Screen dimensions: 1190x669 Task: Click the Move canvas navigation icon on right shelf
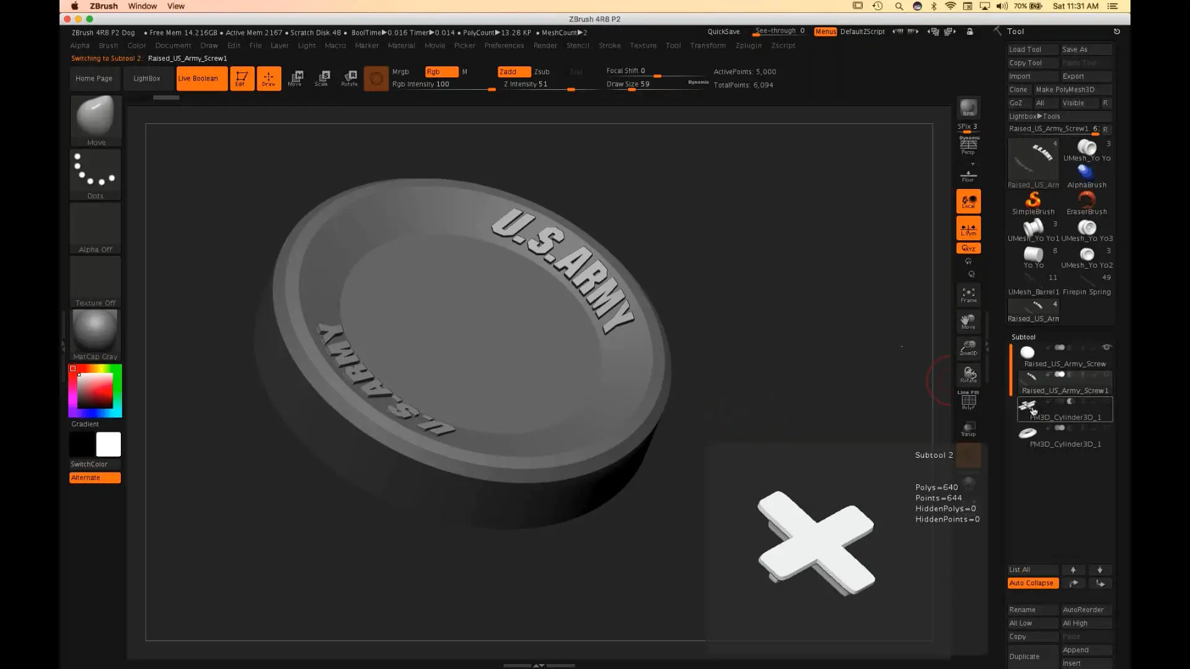point(968,321)
